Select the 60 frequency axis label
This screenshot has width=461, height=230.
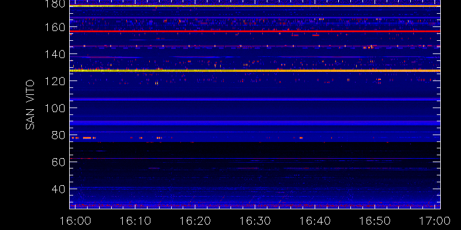coord(58,162)
